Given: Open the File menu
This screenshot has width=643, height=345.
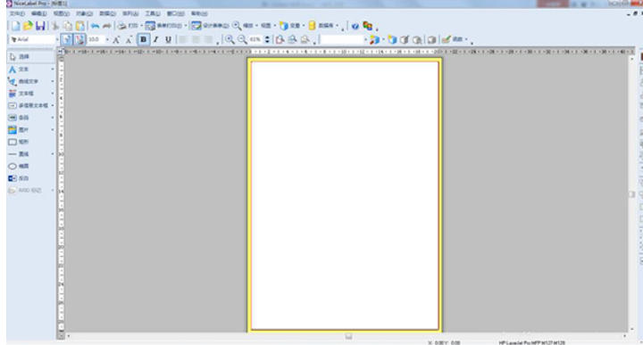Looking at the screenshot, I should point(17,13).
